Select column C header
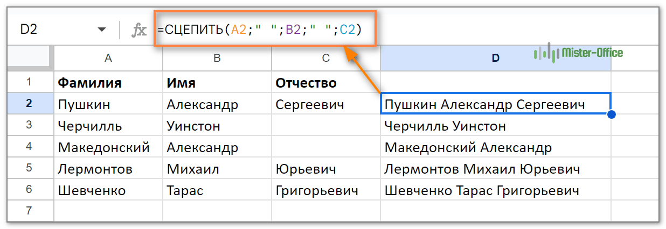This screenshot has height=229, width=666. click(325, 58)
